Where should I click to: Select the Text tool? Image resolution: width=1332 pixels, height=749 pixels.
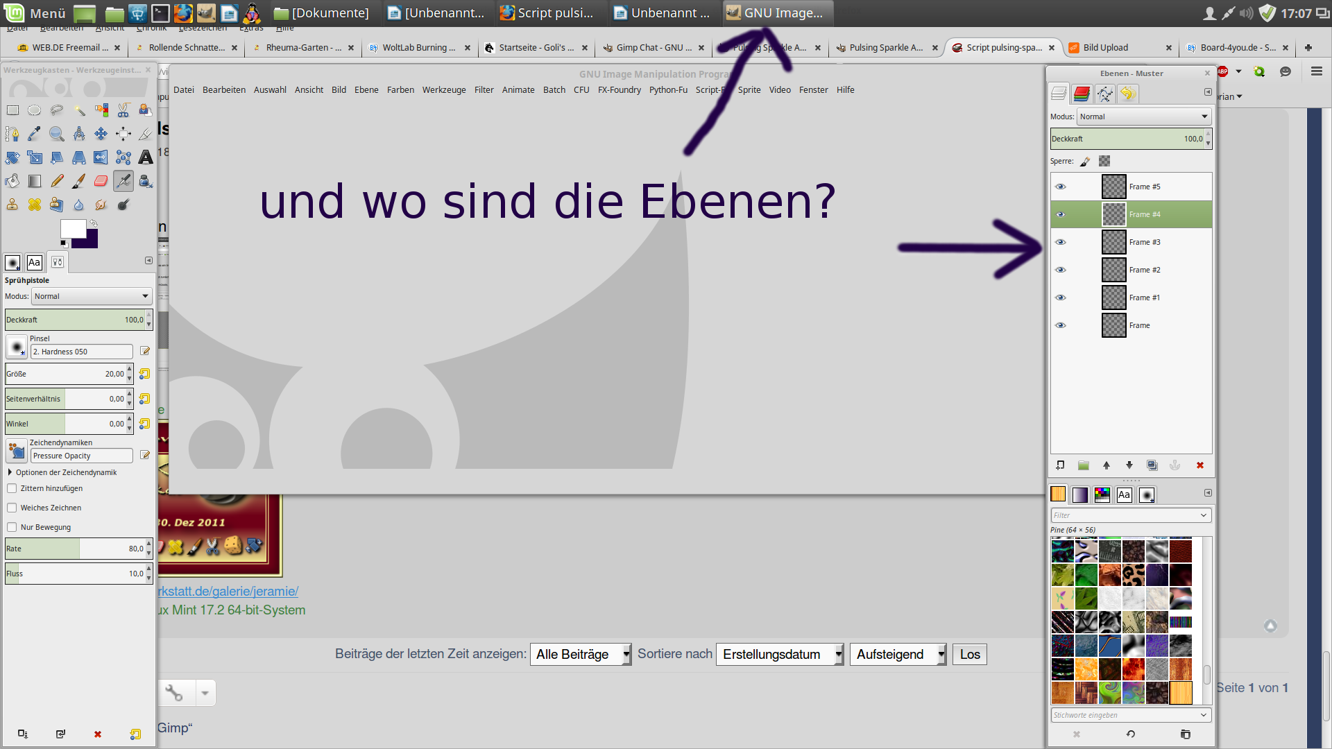pyautogui.click(x=146, y=157)
